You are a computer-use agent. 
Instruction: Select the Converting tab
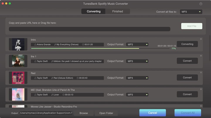[x=93, y=11]
